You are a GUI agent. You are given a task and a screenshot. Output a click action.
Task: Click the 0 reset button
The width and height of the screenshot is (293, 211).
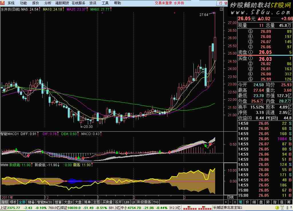pos(235,202)
